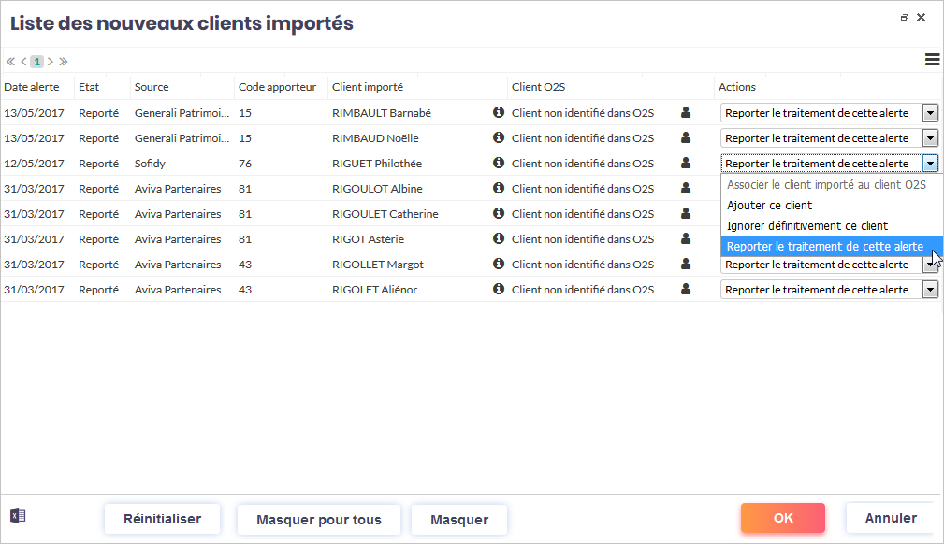Screen dimensions: 944x544
Task: Click info icon for RIGOLLET Margot
Action: 498,264
